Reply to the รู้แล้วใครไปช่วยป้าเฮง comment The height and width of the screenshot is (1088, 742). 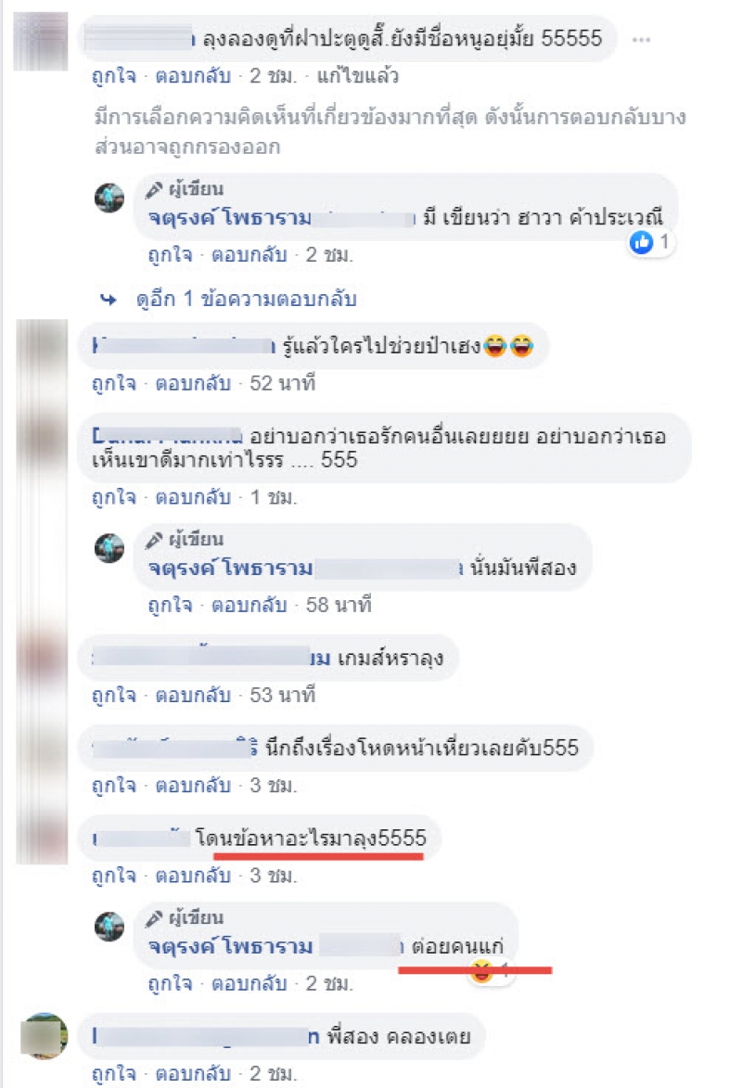(192, 383)
